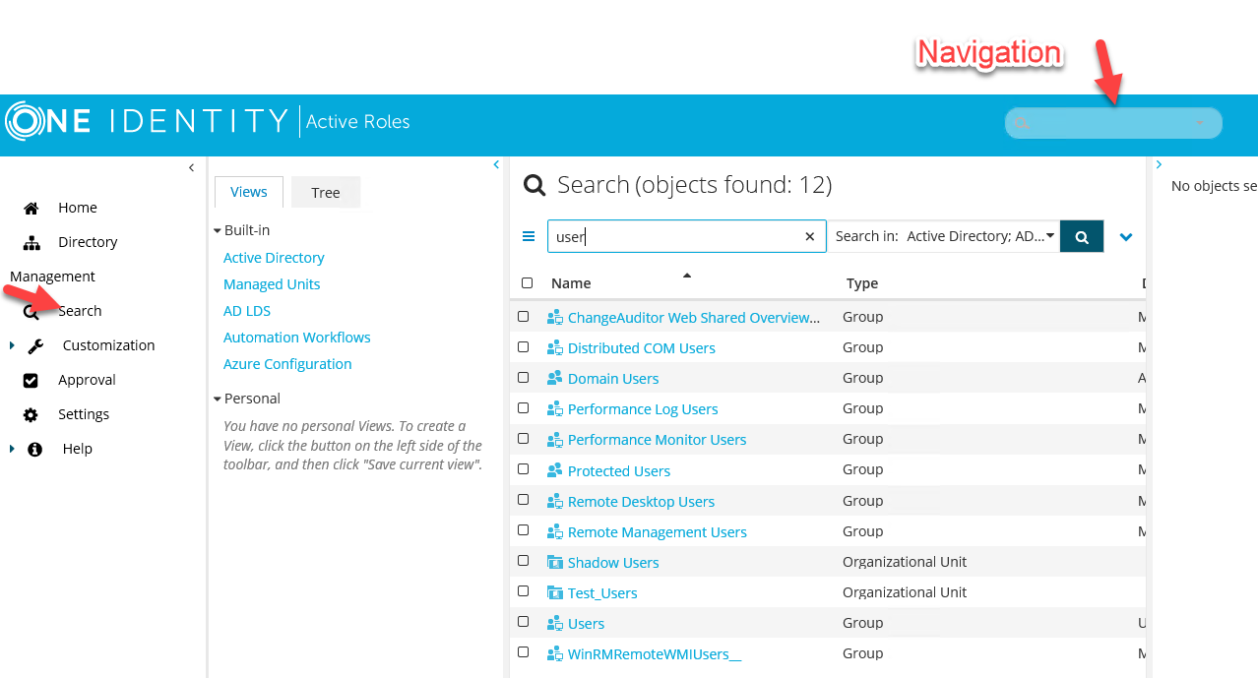Expand the Help menu arrow
The width and height of the screenshot is (1258, 678).
coord(13,449)
